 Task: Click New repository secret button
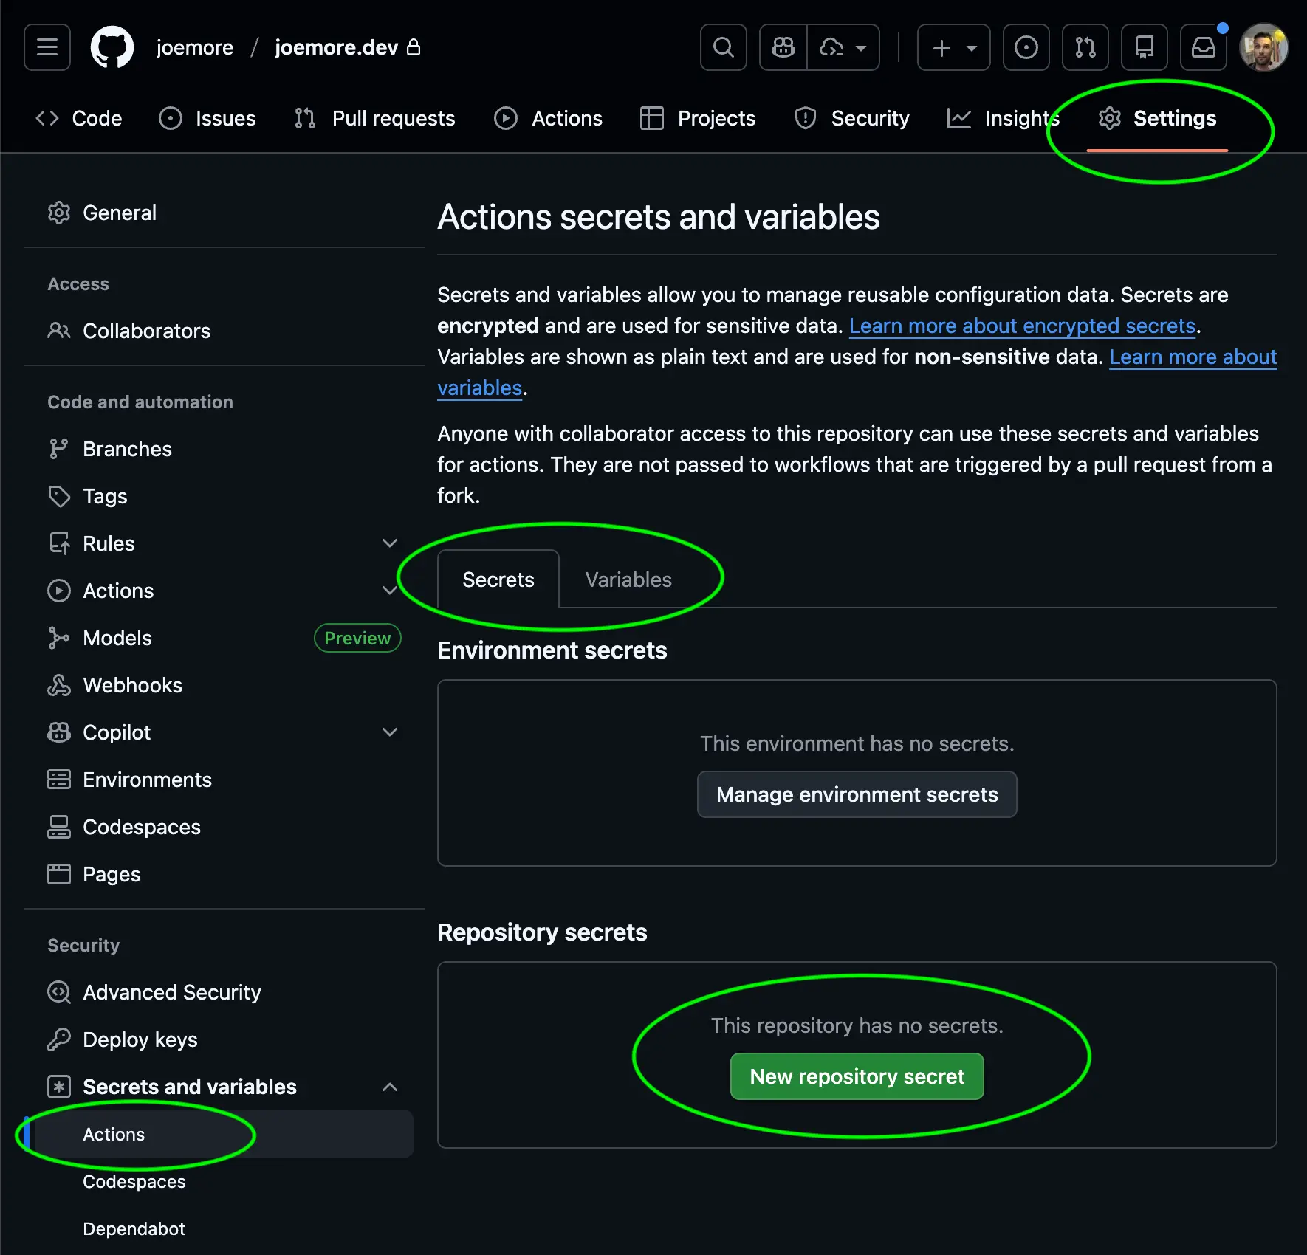pos(857,1076)
